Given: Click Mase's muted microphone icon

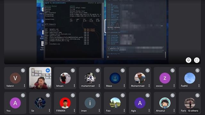Looking at the screenshot, I should 123,71.
